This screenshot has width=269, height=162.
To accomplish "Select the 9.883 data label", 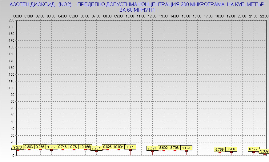I will (x=29, y=147).
